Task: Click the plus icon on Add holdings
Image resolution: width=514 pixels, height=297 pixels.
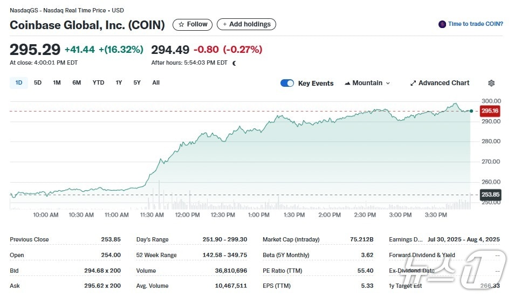Action: [x=224, y=25]
